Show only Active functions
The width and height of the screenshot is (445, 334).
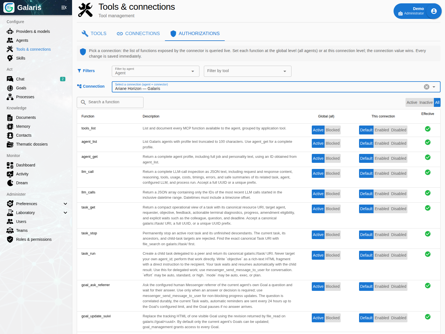[412, 102]
